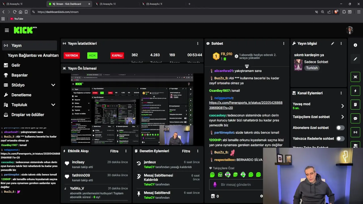Viewport: 363px width, 204px height.
Task: Open Sohbet panel three-dot menu
Action: pos(284,43)
